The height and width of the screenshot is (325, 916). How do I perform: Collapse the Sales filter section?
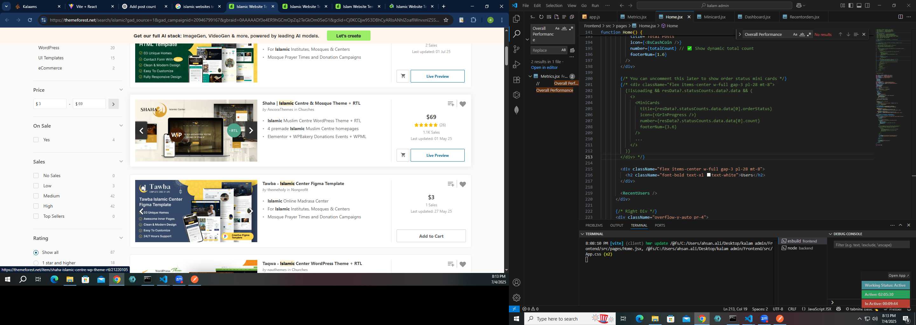[121, 162]
